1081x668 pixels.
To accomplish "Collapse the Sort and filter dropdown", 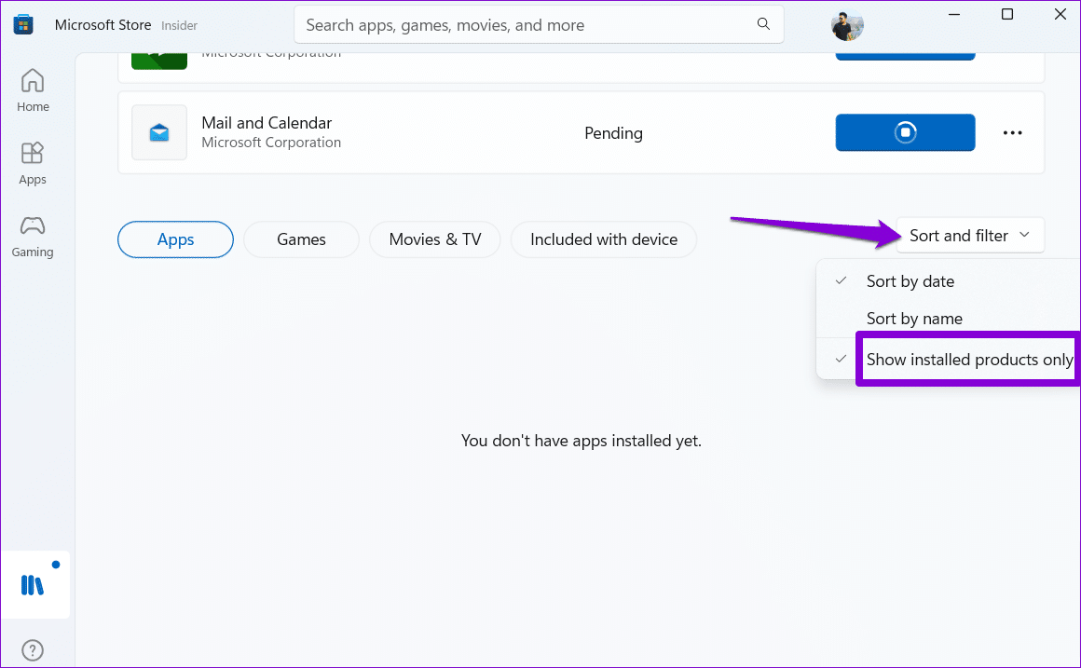I will [x=970, y=236].
